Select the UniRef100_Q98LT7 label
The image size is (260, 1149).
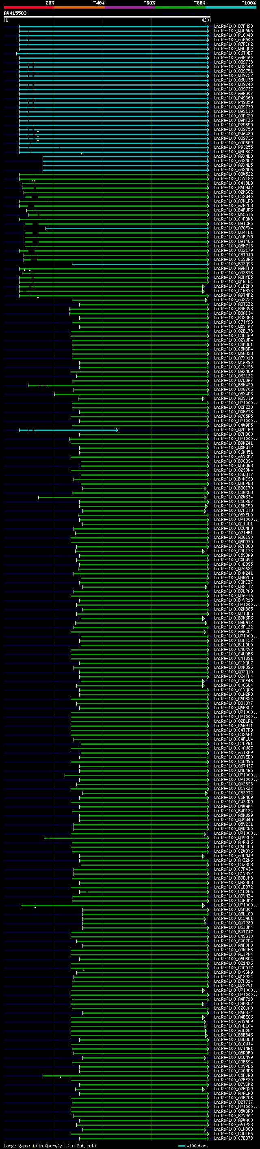tap(233, 587)
